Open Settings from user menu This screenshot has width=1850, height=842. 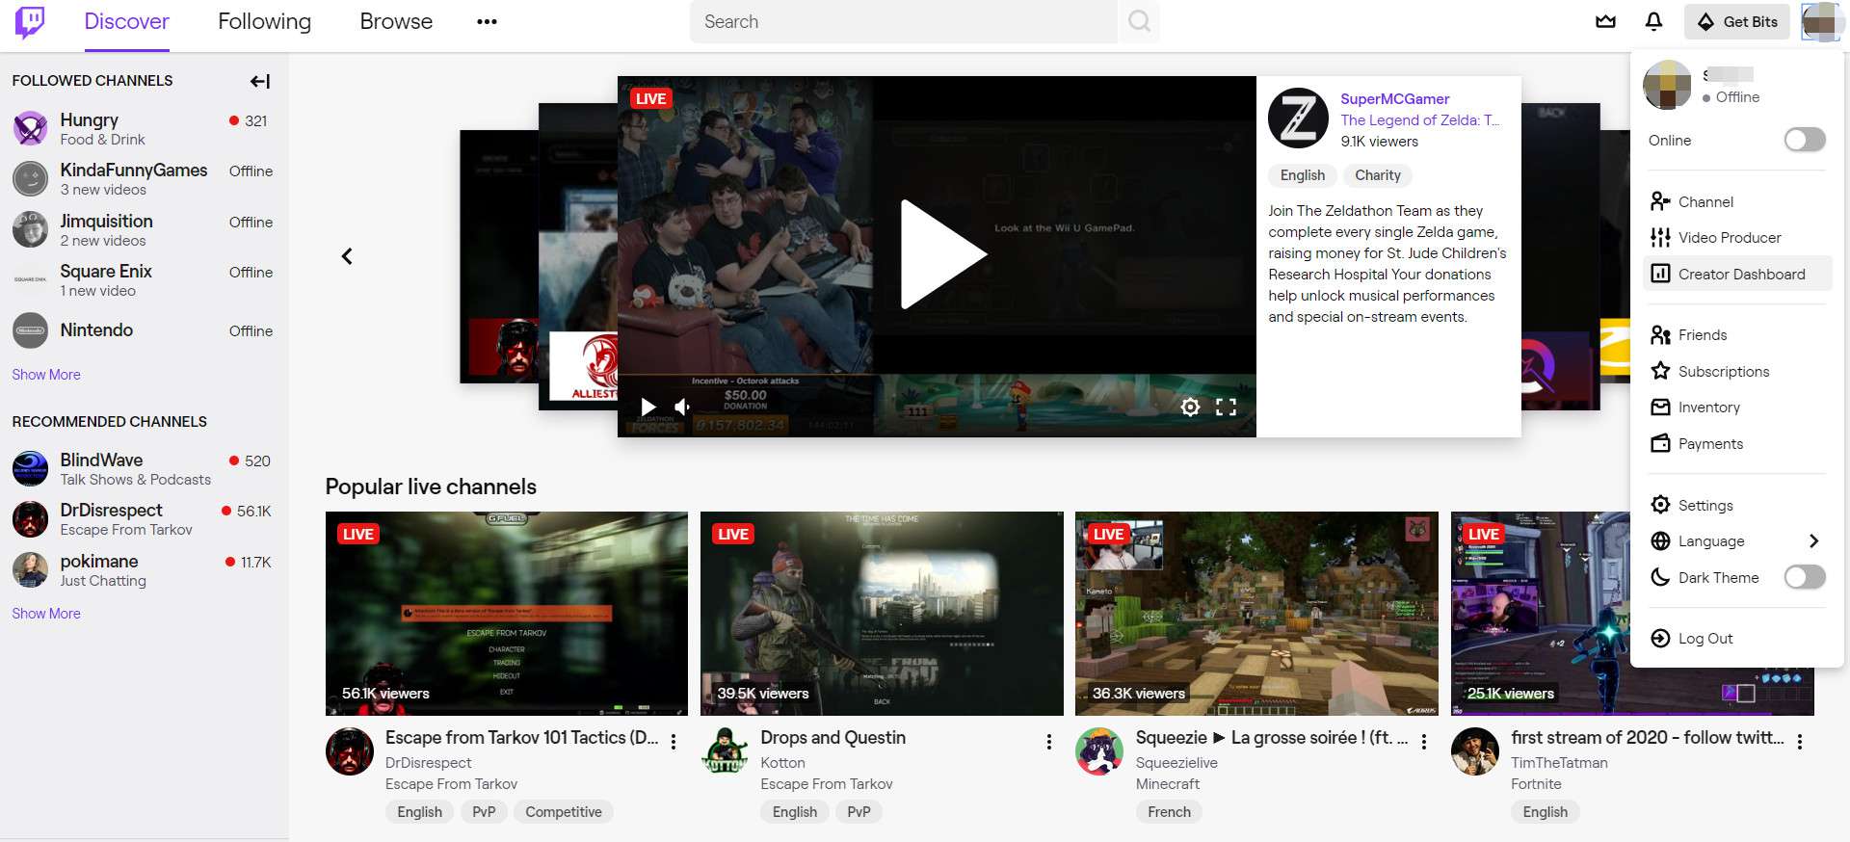click(x=1738, y=505)
